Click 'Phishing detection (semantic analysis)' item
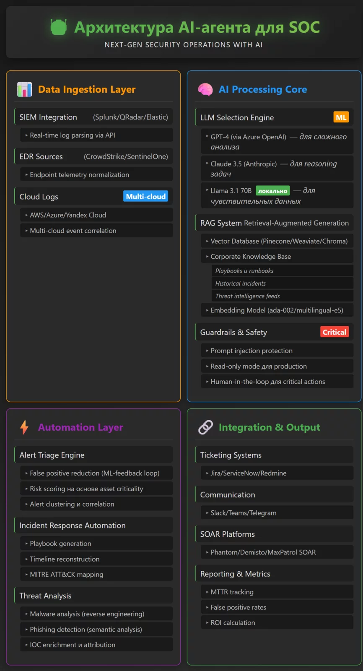Screen dimensions: 363x671 (96, 629)
